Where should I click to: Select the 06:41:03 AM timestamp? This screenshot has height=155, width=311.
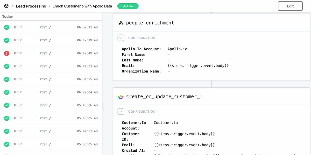pos(87,66)
